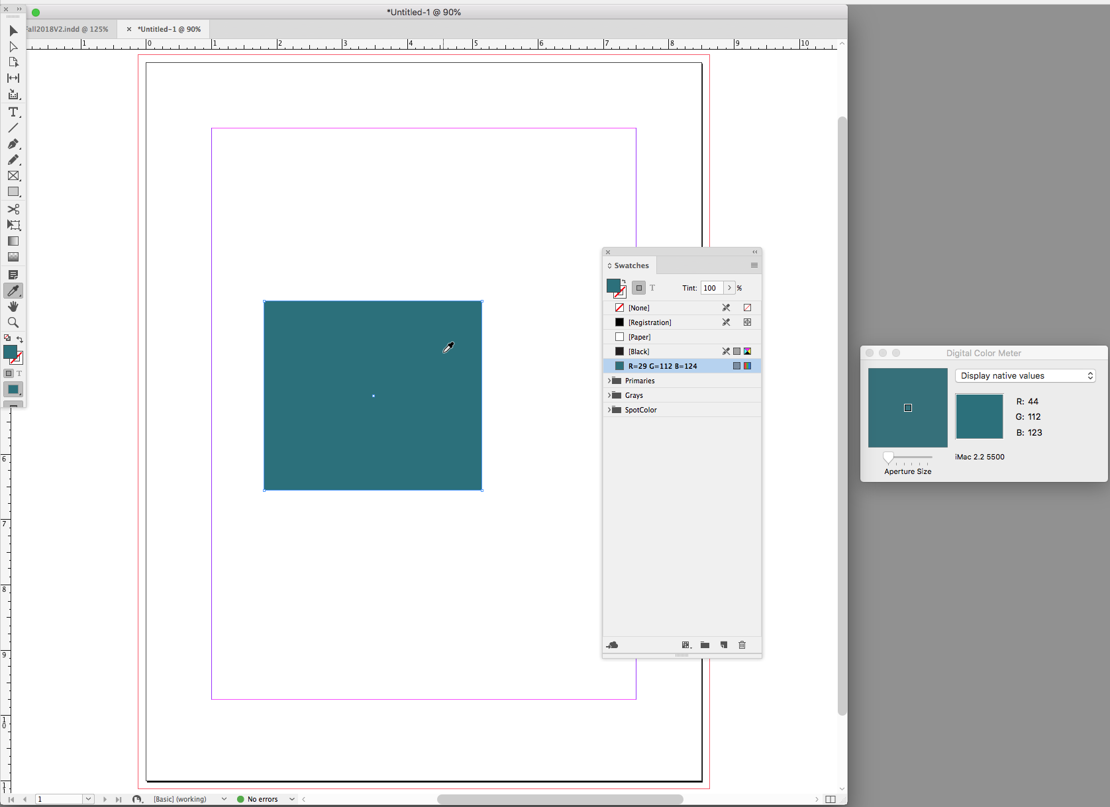Open the Swatches panel menu
The image size is (1110, 807).
(x=754, y=265)
